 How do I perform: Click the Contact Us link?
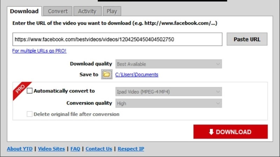99,149
